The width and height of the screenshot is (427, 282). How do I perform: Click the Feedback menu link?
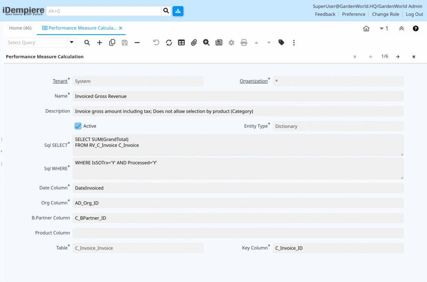pyautogui.click(x=325, y=14)
